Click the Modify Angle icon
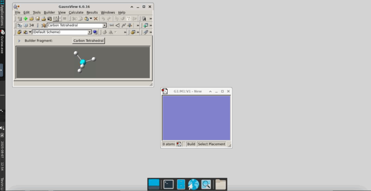The height and width of the screenshot is (191, 371). pyautogui.click(x=117, y=25)
